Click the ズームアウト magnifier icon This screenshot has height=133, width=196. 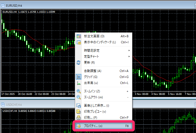[x=79, y=97]
